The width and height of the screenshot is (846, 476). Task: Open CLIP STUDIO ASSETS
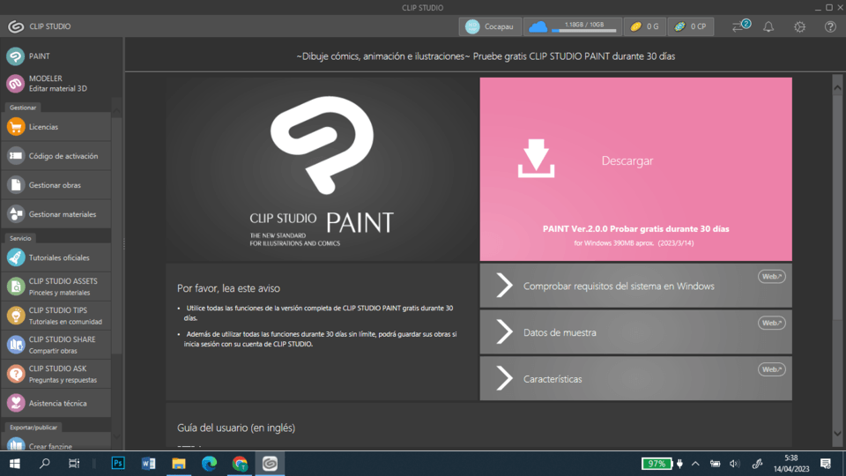tap(56, 286)
